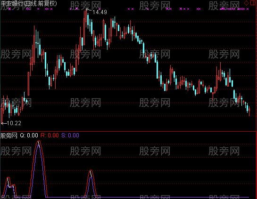Click the red split-window square icon
Viewport: 257px width, 199px height.
253,3
